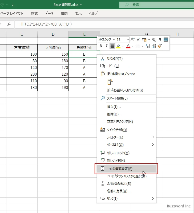Decrease decimal places in mini toolbar
Viewport: 194px width, 213px height.
(x=153, y=46)
